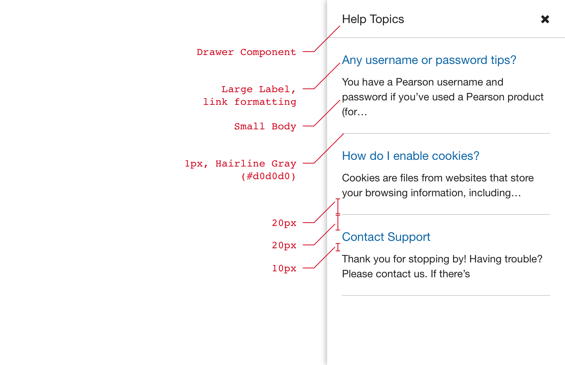Click the cookies description paragraph

pos(438,185)
